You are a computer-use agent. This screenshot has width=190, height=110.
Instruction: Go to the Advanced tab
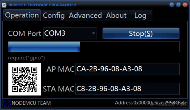coord(85,16)
